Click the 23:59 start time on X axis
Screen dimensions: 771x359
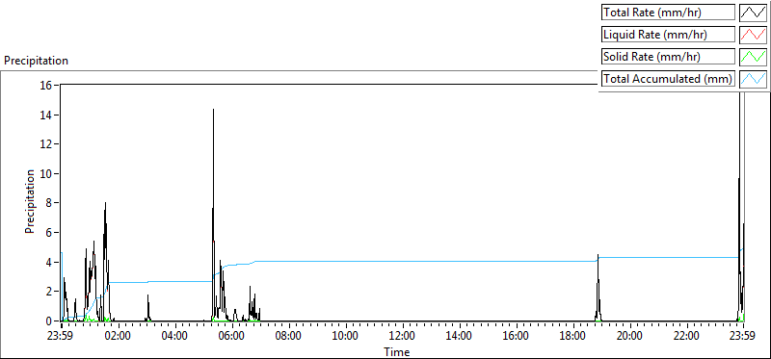point(62,337)
